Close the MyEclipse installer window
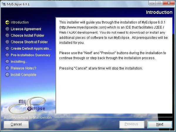 (x=169, y=3)
